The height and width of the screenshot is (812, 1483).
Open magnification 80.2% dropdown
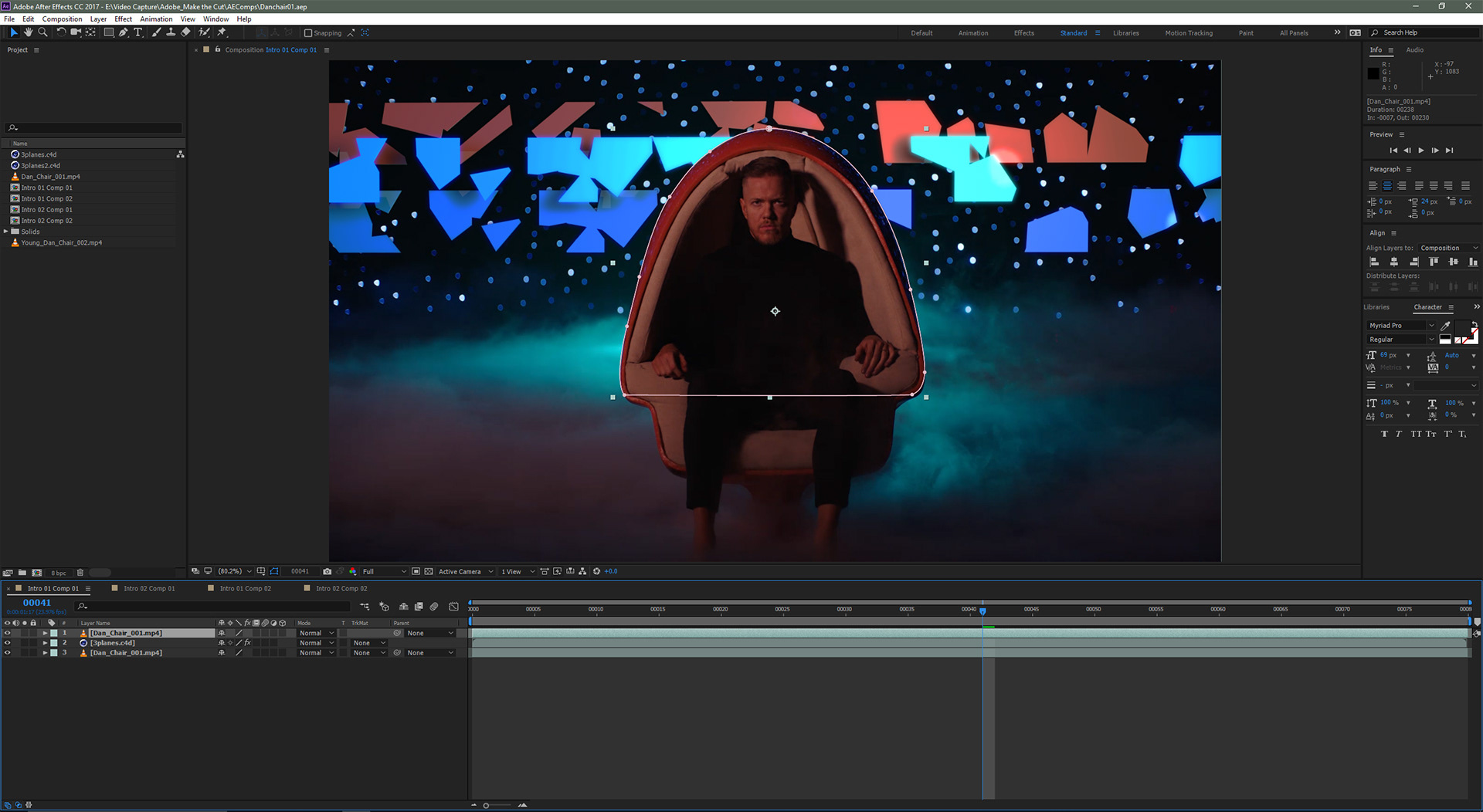coord(235,571)
